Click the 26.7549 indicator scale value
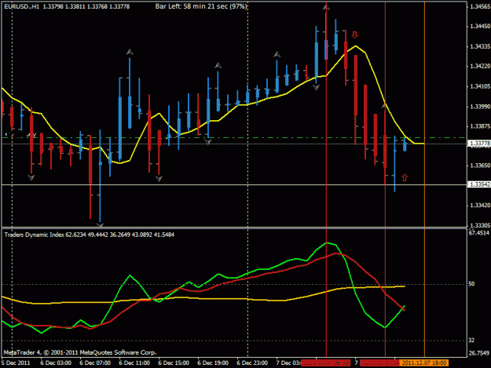This screenshot has height=368, width=491. [479, 353]
